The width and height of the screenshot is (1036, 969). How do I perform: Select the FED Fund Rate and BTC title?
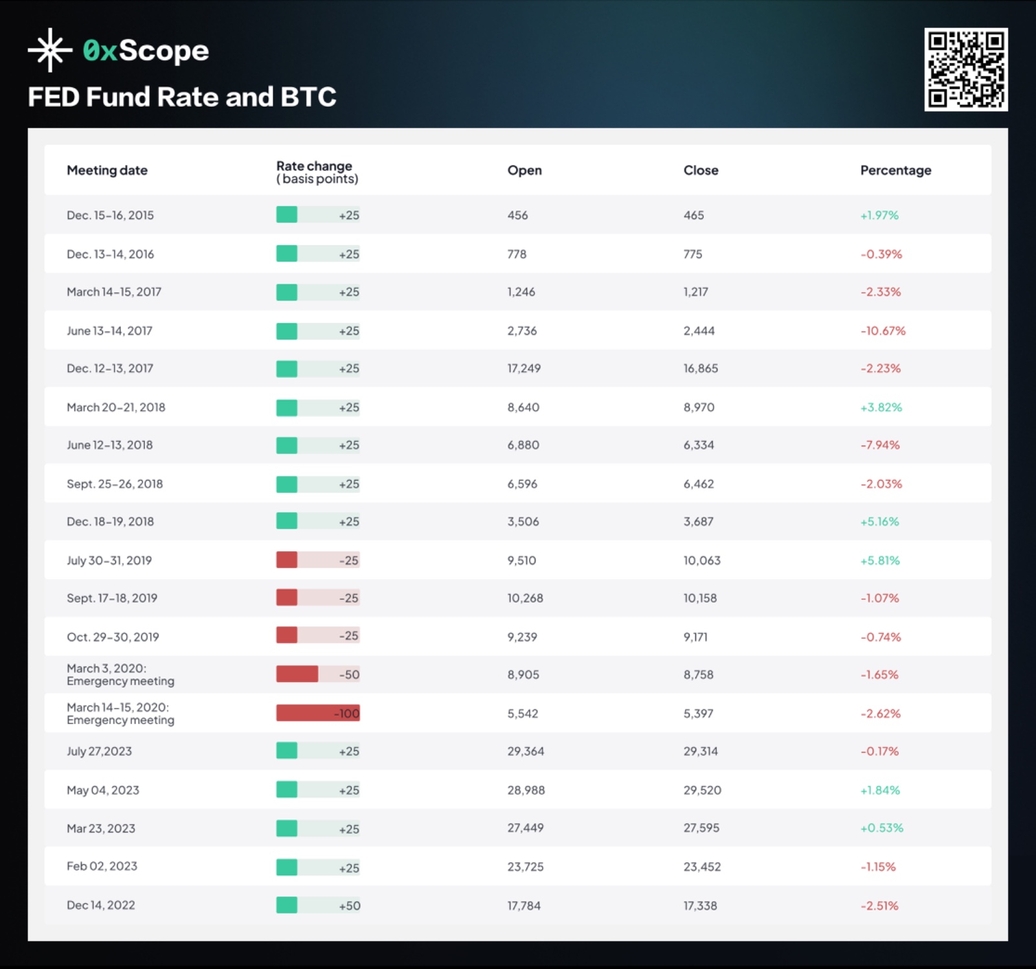point(182,97)
